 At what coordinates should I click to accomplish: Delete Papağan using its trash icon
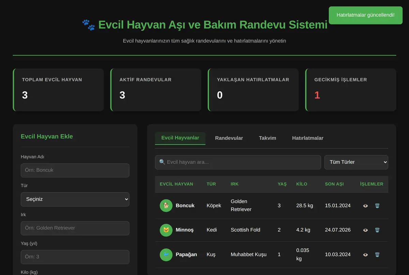coord(377,255)
